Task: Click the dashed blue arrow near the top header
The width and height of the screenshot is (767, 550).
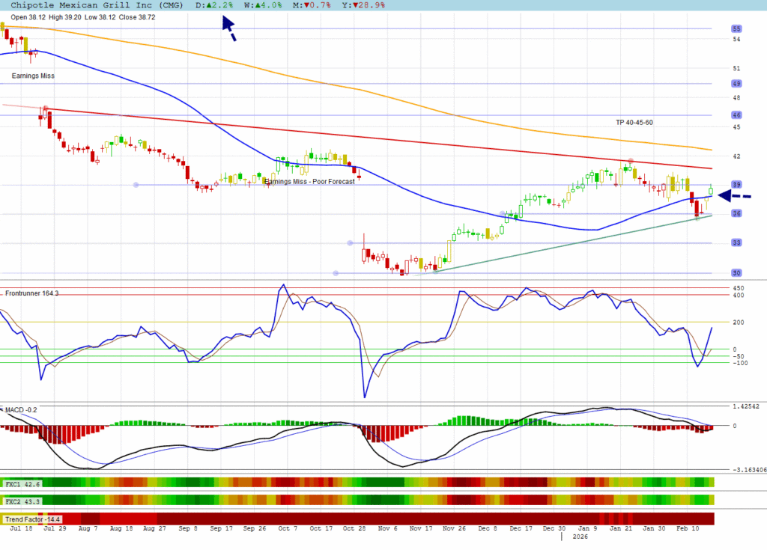Action: 229,27
